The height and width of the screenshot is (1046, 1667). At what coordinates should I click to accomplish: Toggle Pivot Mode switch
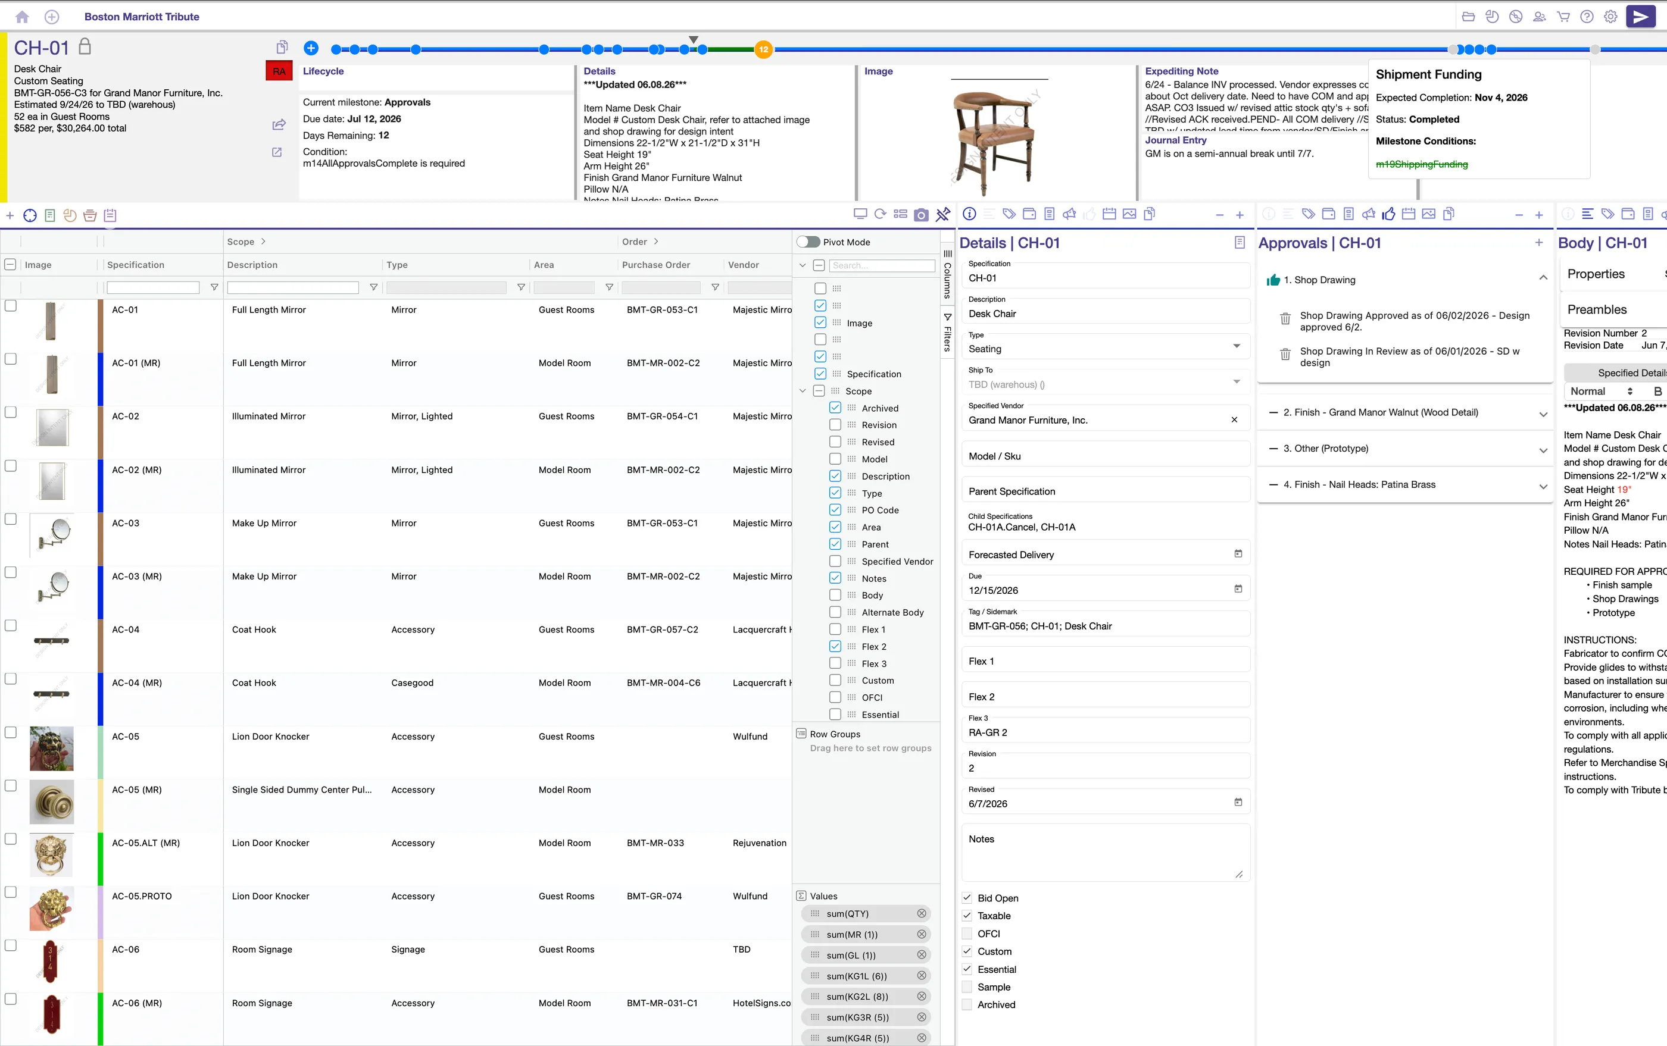click(808, 242)
